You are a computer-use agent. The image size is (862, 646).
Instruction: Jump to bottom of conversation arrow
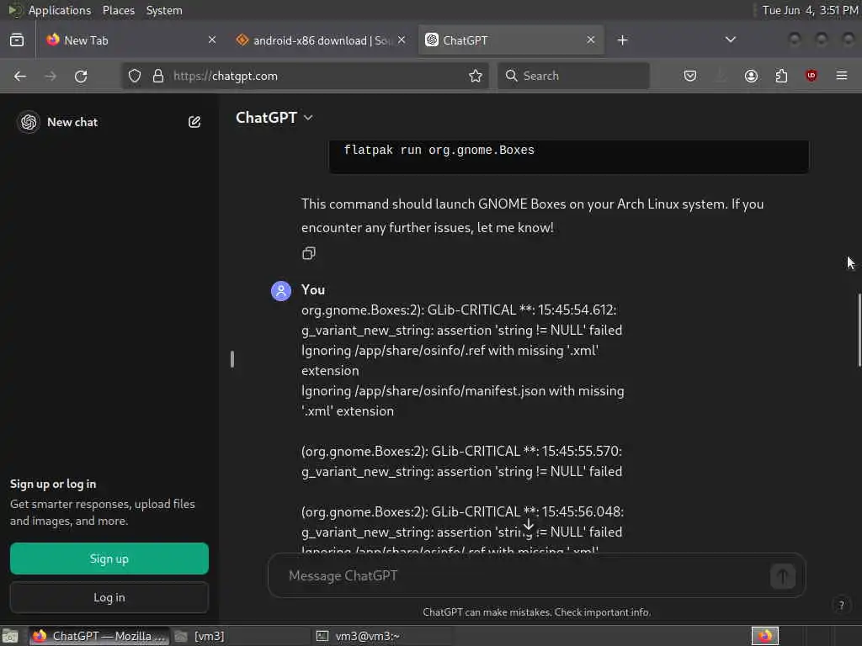point(528,526)
